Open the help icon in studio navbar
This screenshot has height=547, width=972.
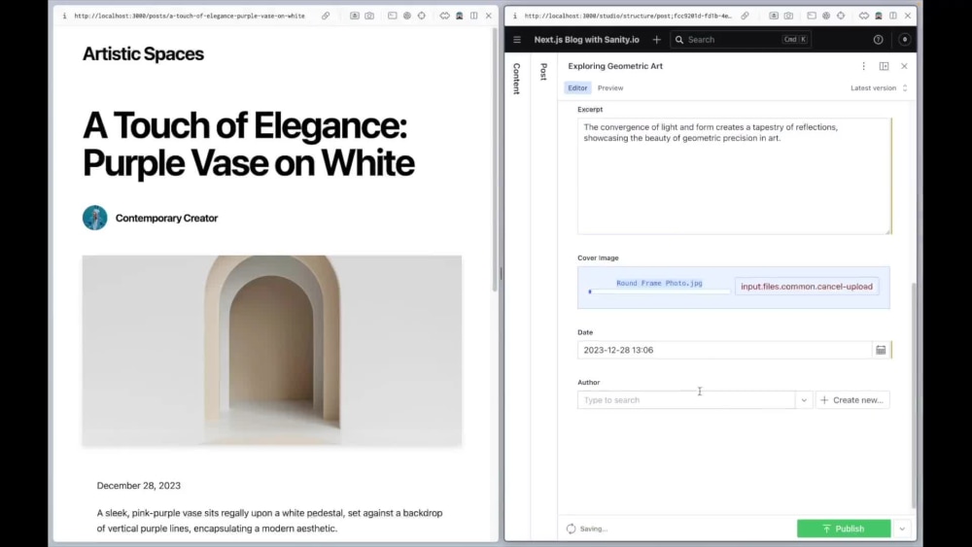(x=879, y=40)
